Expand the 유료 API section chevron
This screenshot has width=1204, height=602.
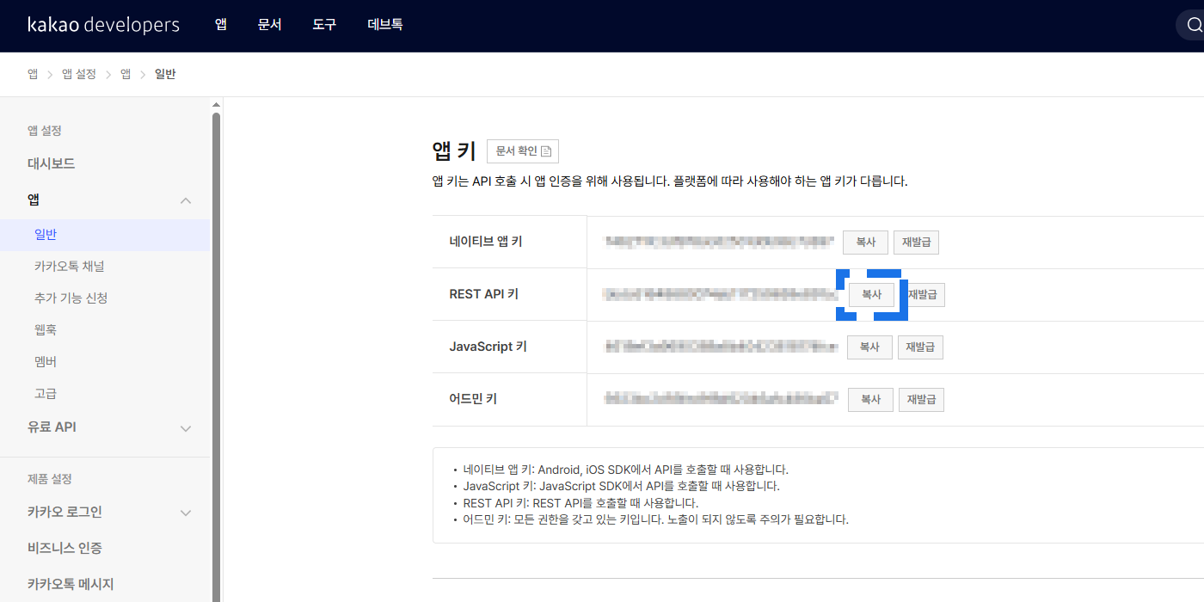[186, 427]
